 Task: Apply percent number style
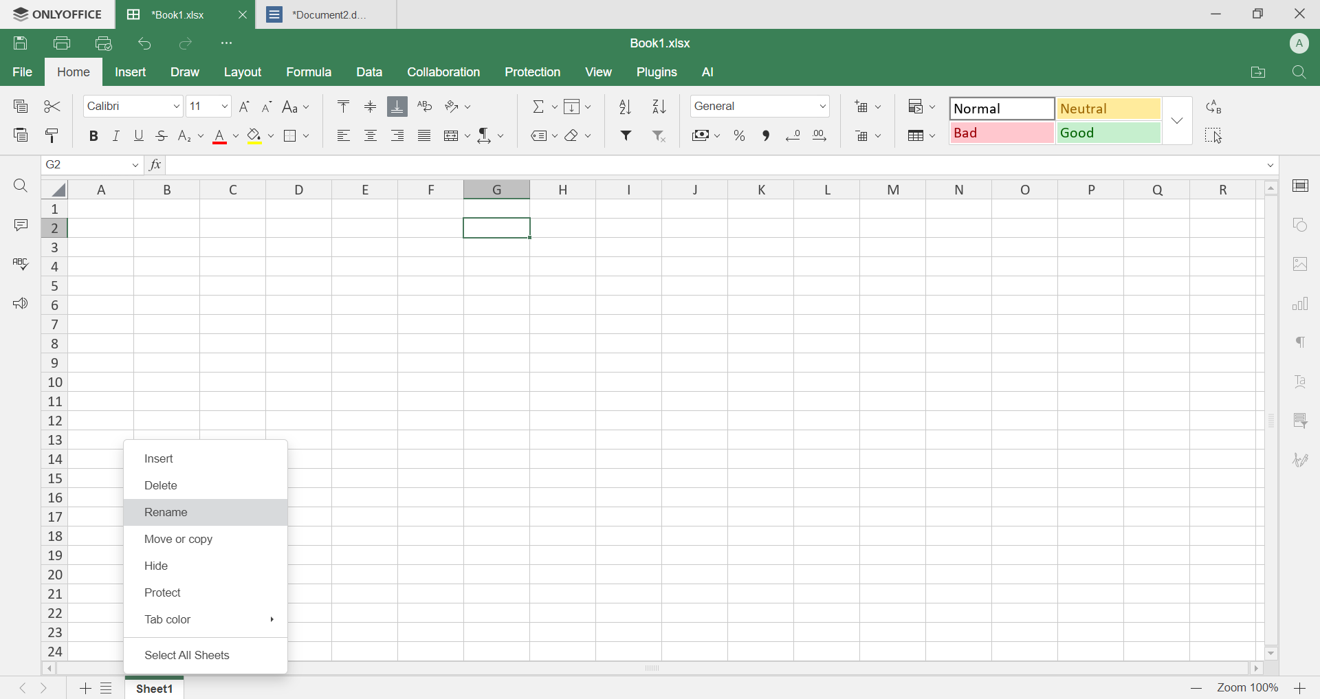739,135
